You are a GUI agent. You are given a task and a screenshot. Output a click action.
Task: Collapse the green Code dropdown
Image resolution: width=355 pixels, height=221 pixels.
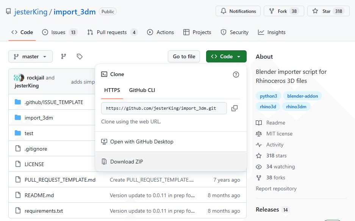[226, 56]
